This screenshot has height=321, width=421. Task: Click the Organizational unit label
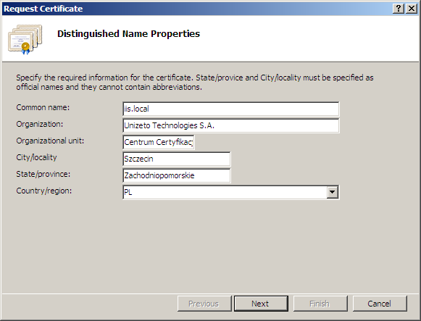point(50,141)
